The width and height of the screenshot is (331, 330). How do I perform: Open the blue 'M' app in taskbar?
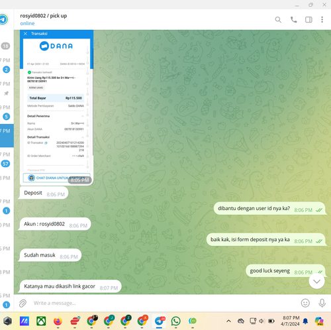[24, 321]
